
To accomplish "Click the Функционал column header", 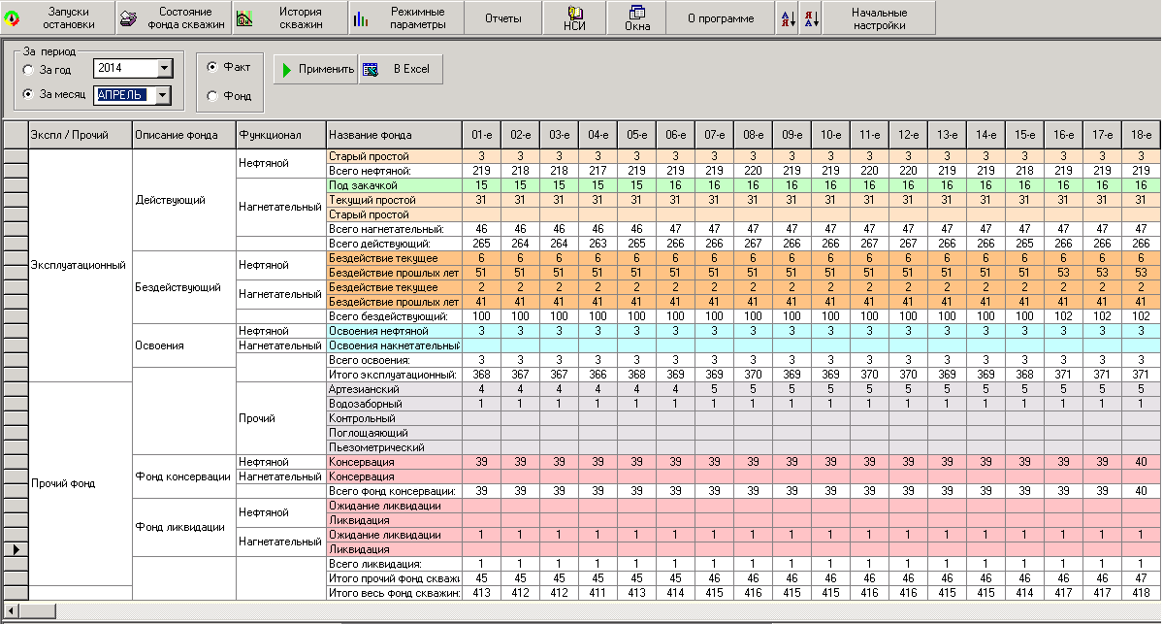I will point(281,135).
